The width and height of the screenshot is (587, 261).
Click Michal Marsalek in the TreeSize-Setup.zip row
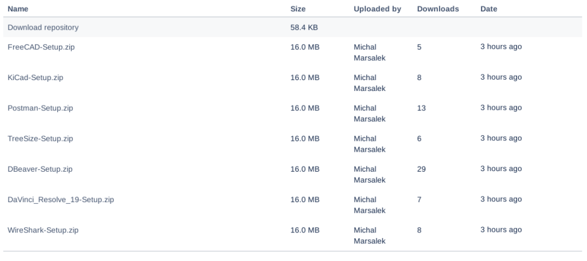coord(369,144)
